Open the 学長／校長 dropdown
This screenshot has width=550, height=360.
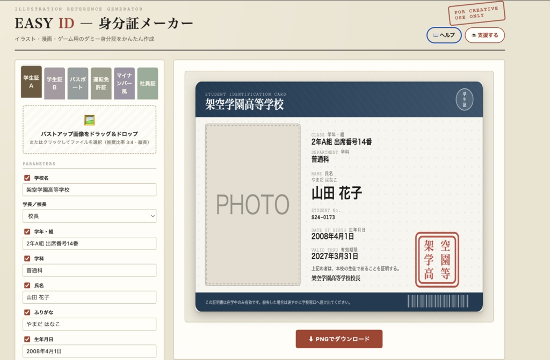coord(90,216)
